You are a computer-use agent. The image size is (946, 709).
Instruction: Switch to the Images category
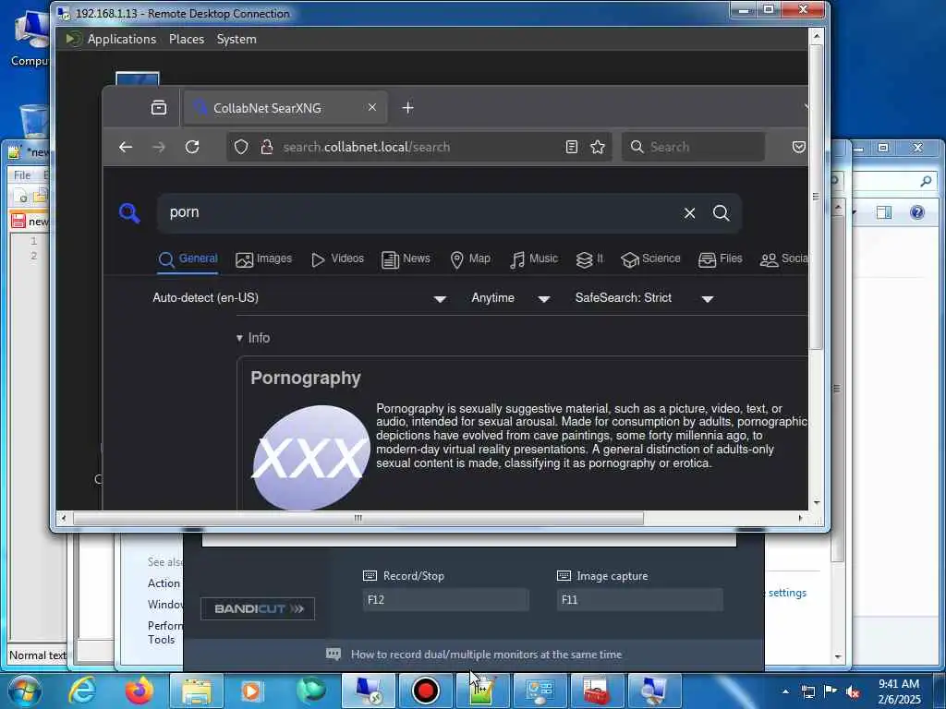[263, 259]
